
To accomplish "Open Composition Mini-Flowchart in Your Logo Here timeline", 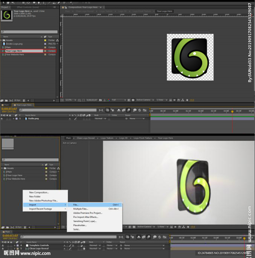I will 101,110.
